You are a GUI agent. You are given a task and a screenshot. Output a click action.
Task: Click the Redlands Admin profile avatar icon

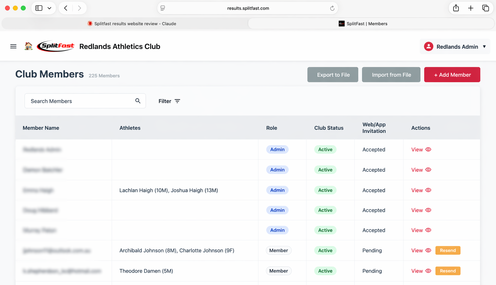tap(429, 46)
